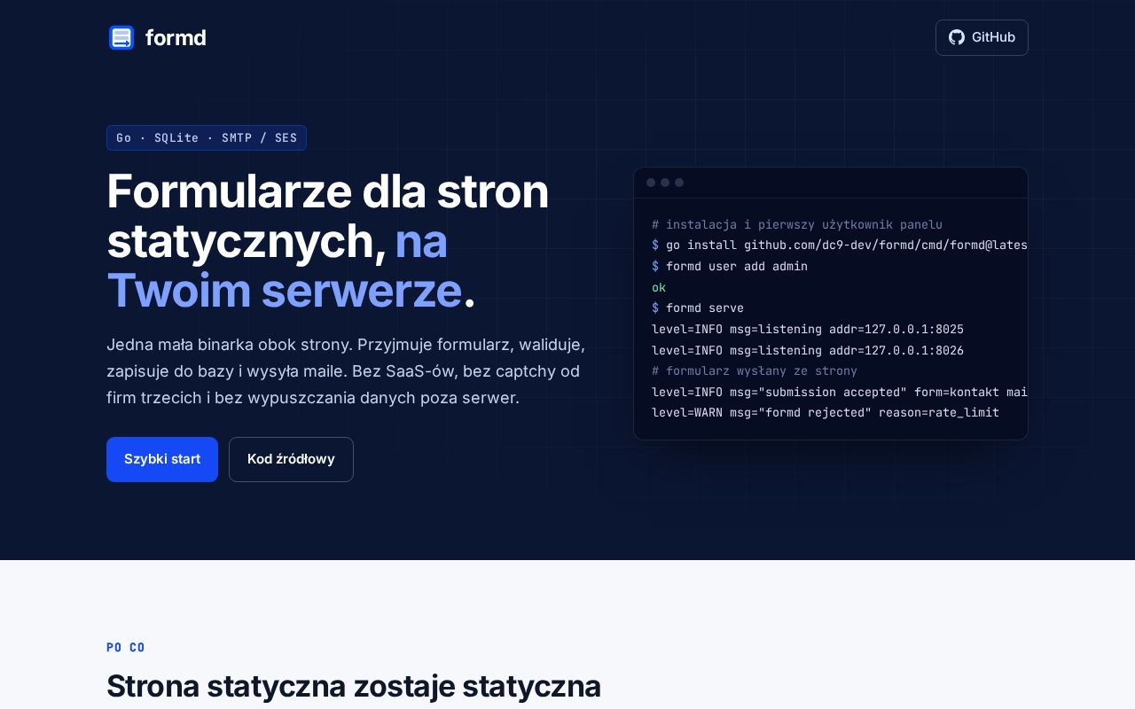Screen dimensions: 1135x709
Task: Click the PO CO section label
Action: pyautogui.click(x=126, y=647)
